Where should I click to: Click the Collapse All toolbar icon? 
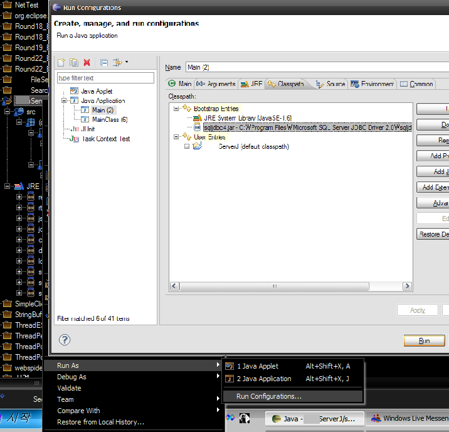click(104, 62)
